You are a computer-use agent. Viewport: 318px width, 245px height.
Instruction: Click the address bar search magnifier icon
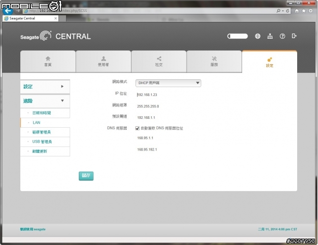point(278,11)
